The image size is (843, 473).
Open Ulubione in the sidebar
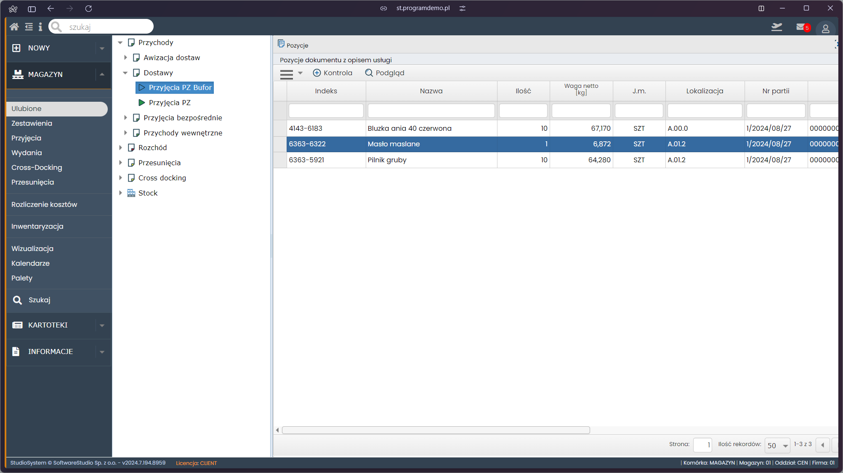pyautogui.click(x=57, y=109)
